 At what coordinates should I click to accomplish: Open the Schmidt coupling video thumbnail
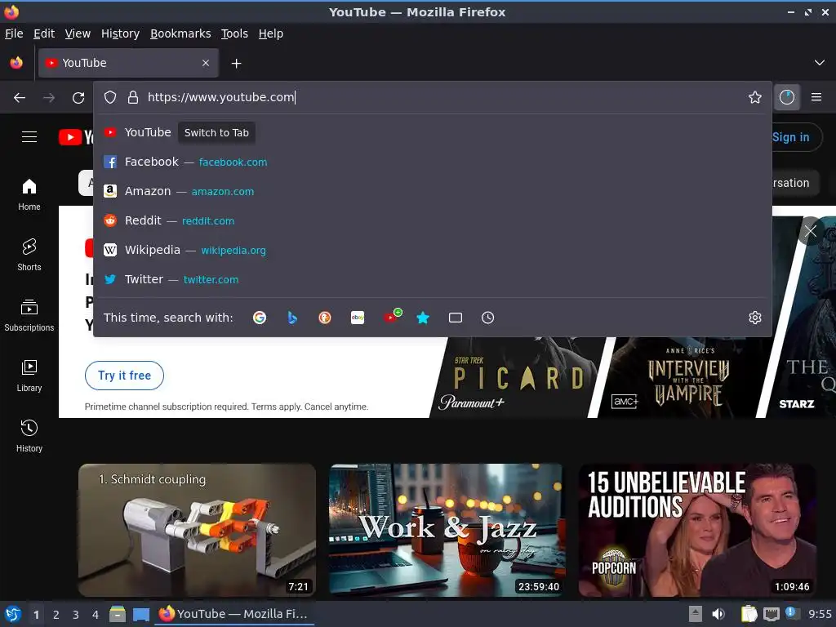[x=197, y=530]
